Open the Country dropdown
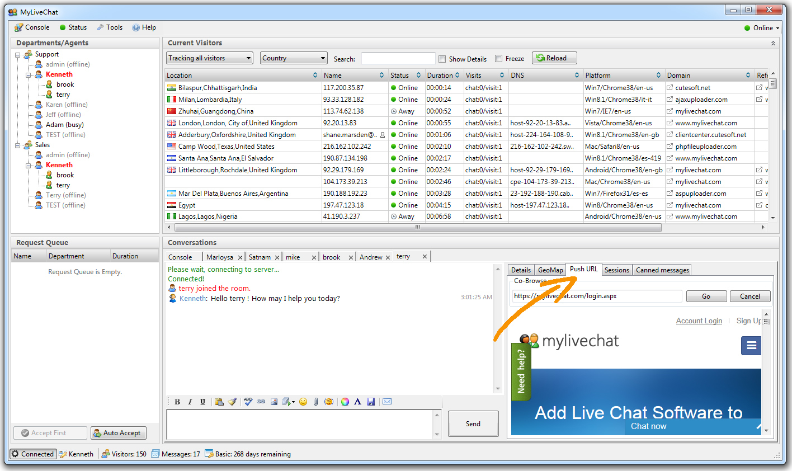Image resolution: width=792 pixels, height=471 pixels. tap(294, 58)
